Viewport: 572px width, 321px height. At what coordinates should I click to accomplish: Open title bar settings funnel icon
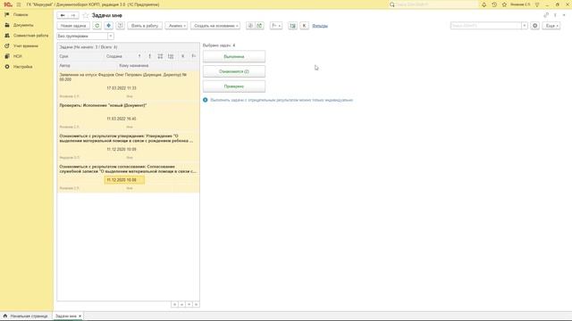(x=537, y=4)
